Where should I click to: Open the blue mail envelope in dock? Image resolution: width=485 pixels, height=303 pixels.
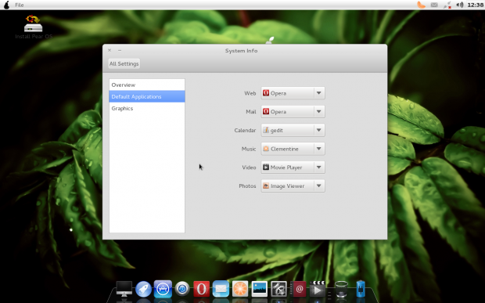click(221, 289)
